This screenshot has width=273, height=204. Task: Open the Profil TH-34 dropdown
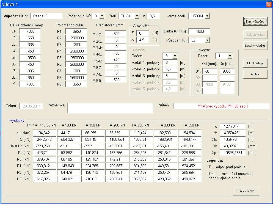click(x=137, y=16)
